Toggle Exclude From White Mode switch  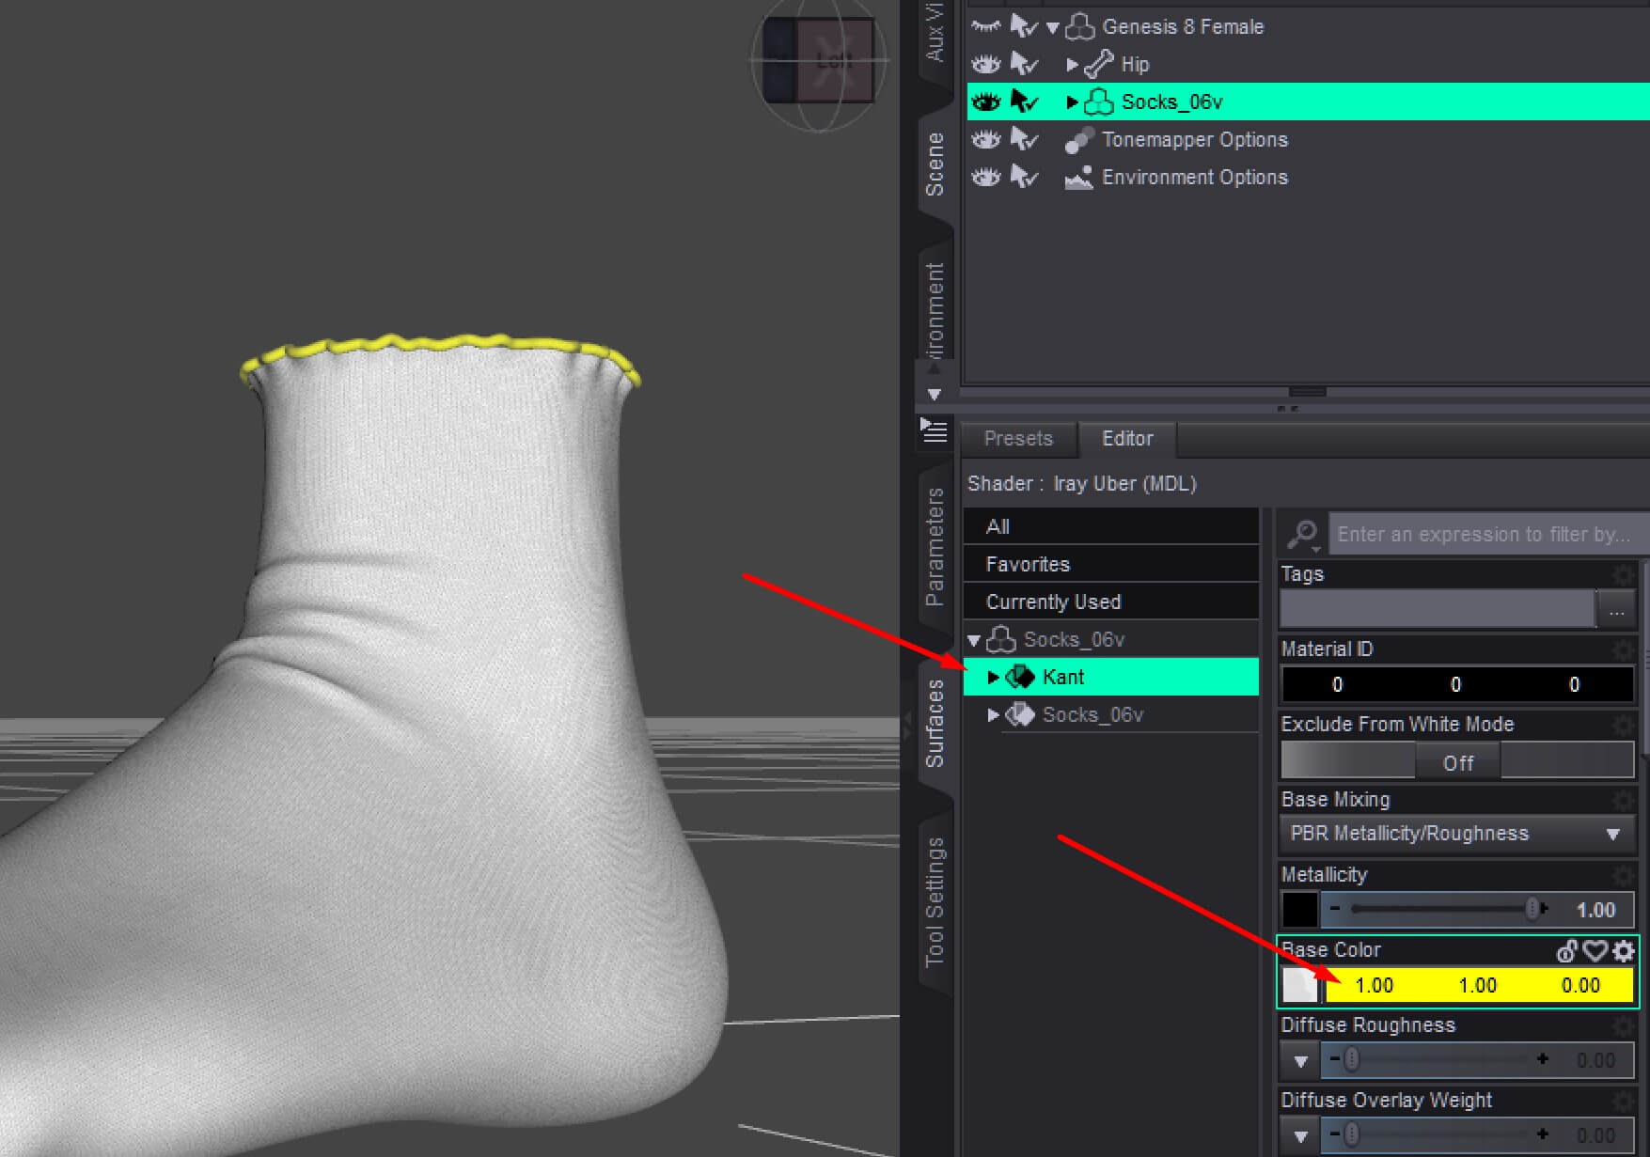coord(1457,760)
